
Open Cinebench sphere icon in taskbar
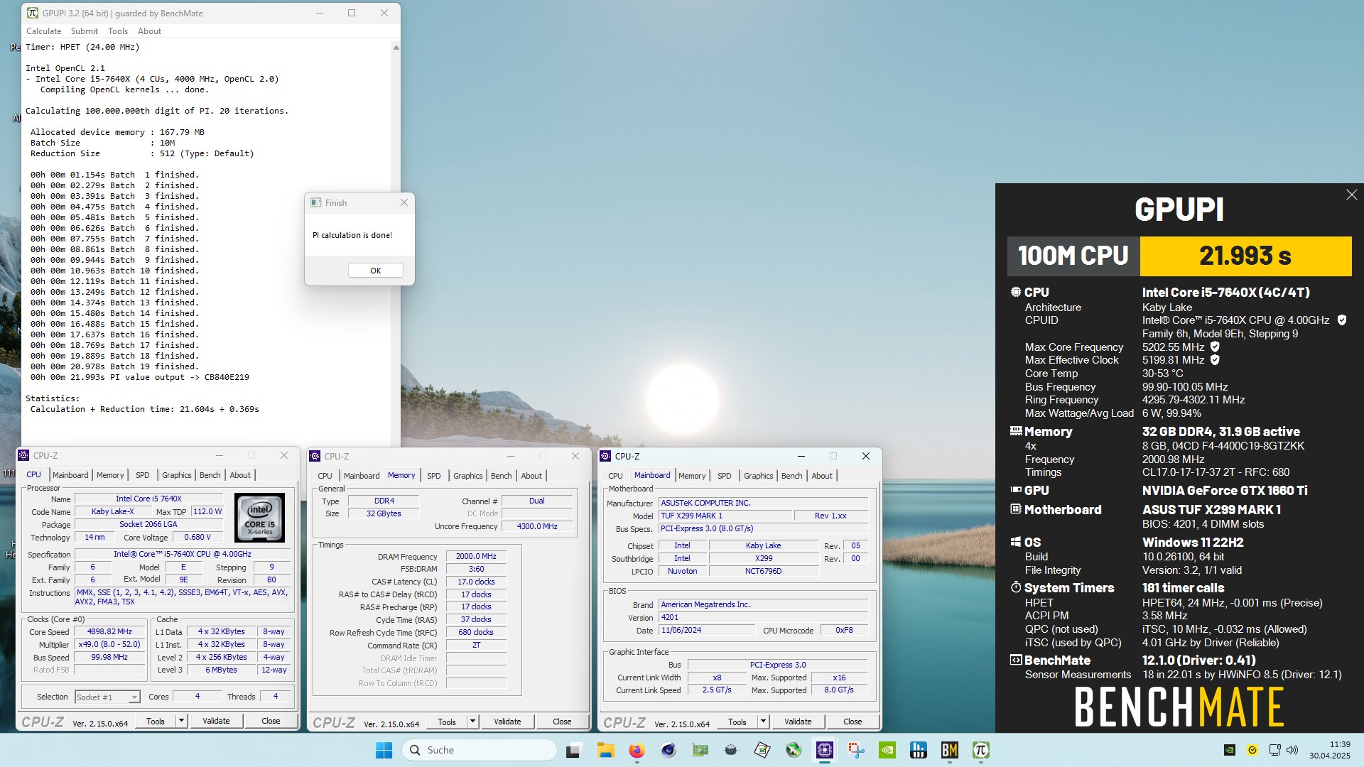pyautogui.click(x=669, y=750)
